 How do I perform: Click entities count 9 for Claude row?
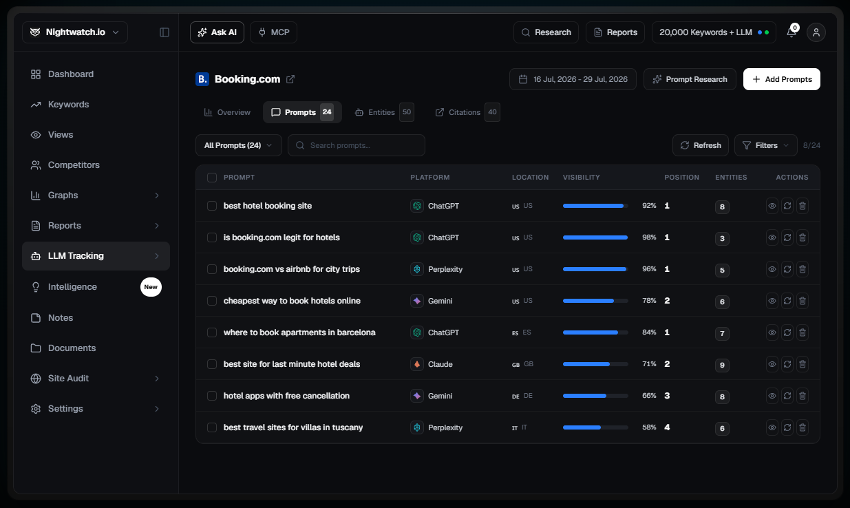tap(722, 365)
